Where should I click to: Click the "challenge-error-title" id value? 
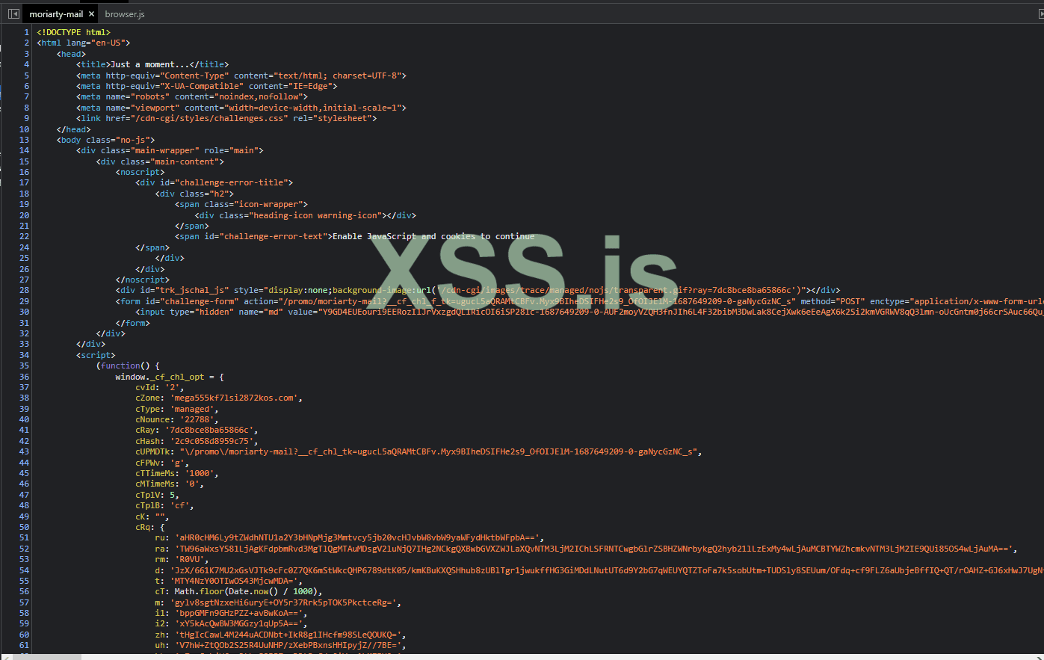tap(232, 182)
